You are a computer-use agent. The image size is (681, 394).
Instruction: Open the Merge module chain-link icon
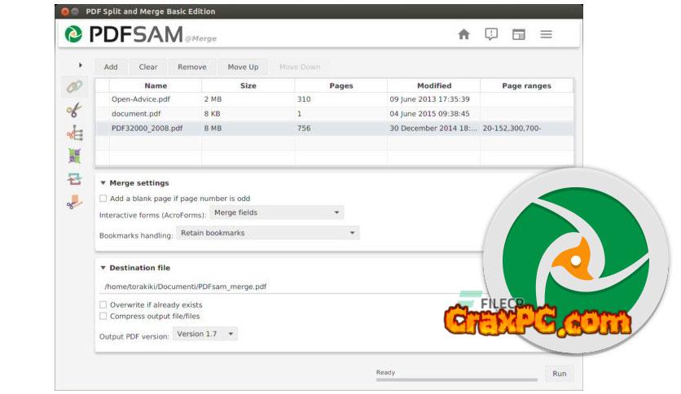point(75,86)
